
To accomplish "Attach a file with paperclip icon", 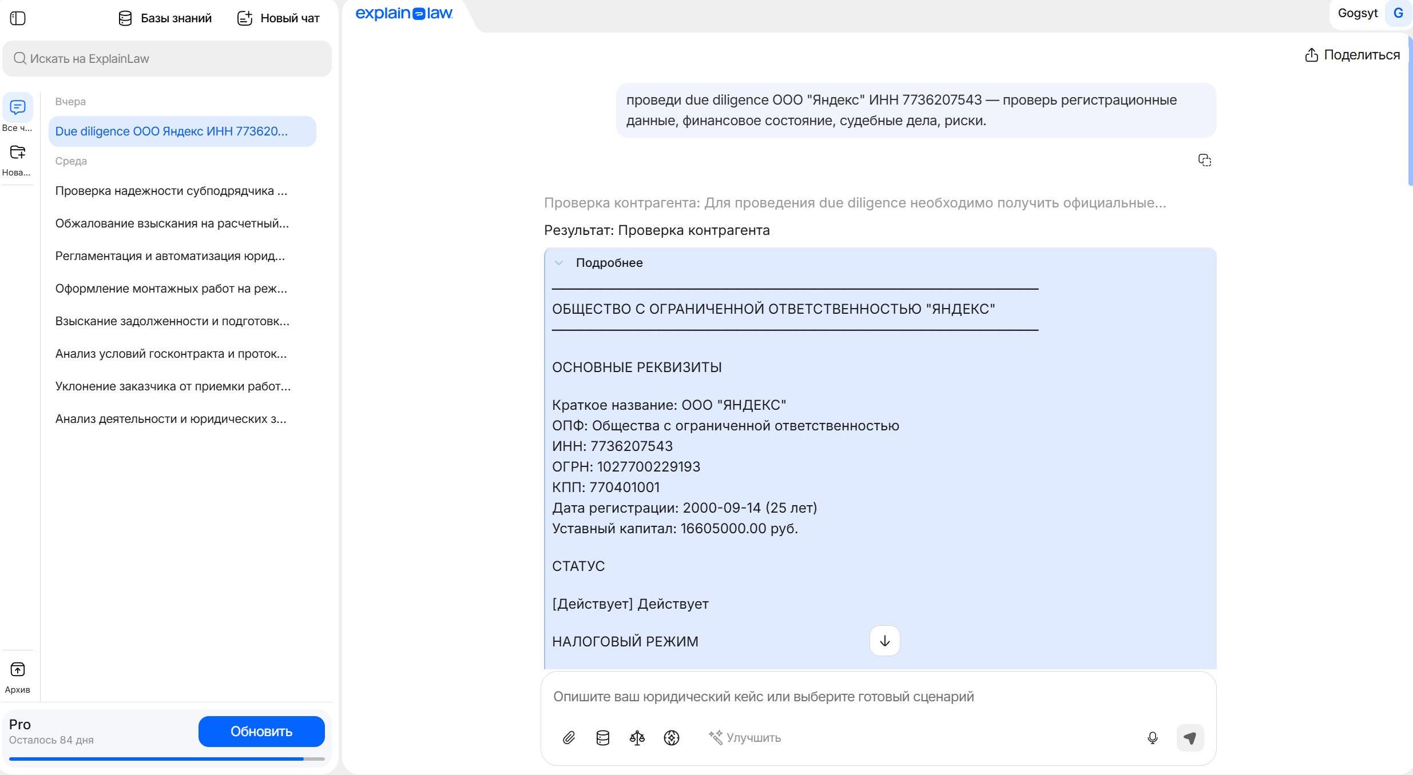I will [569, 738].
